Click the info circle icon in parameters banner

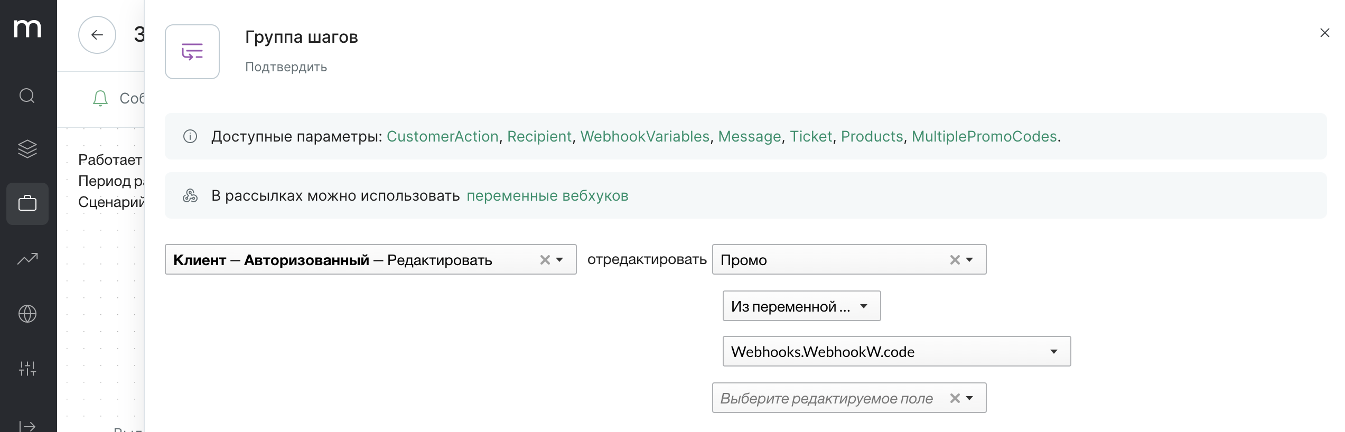[190, 136]
